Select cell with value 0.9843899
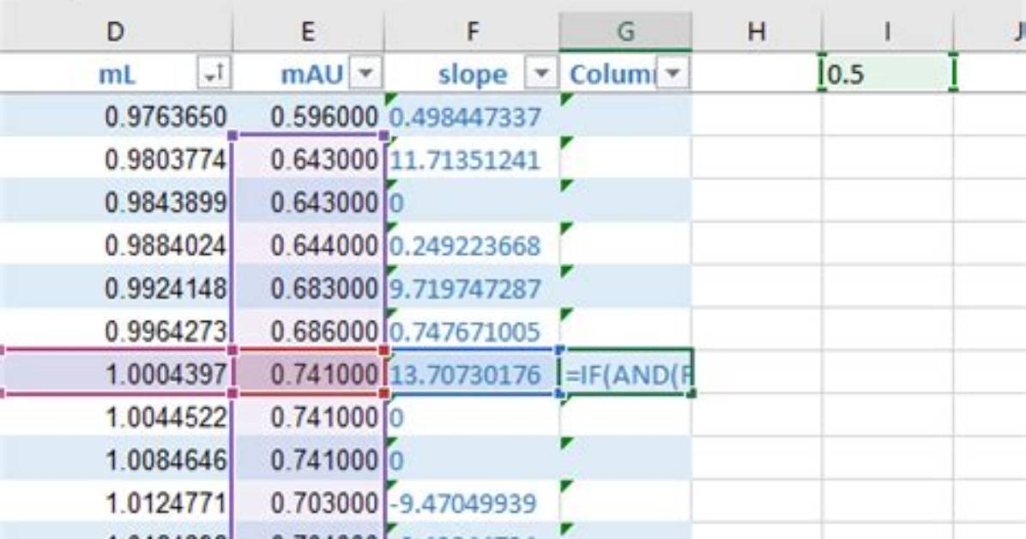Viewport: 1026px width, 539px height. pyautogui.click(x=116, y=202)
